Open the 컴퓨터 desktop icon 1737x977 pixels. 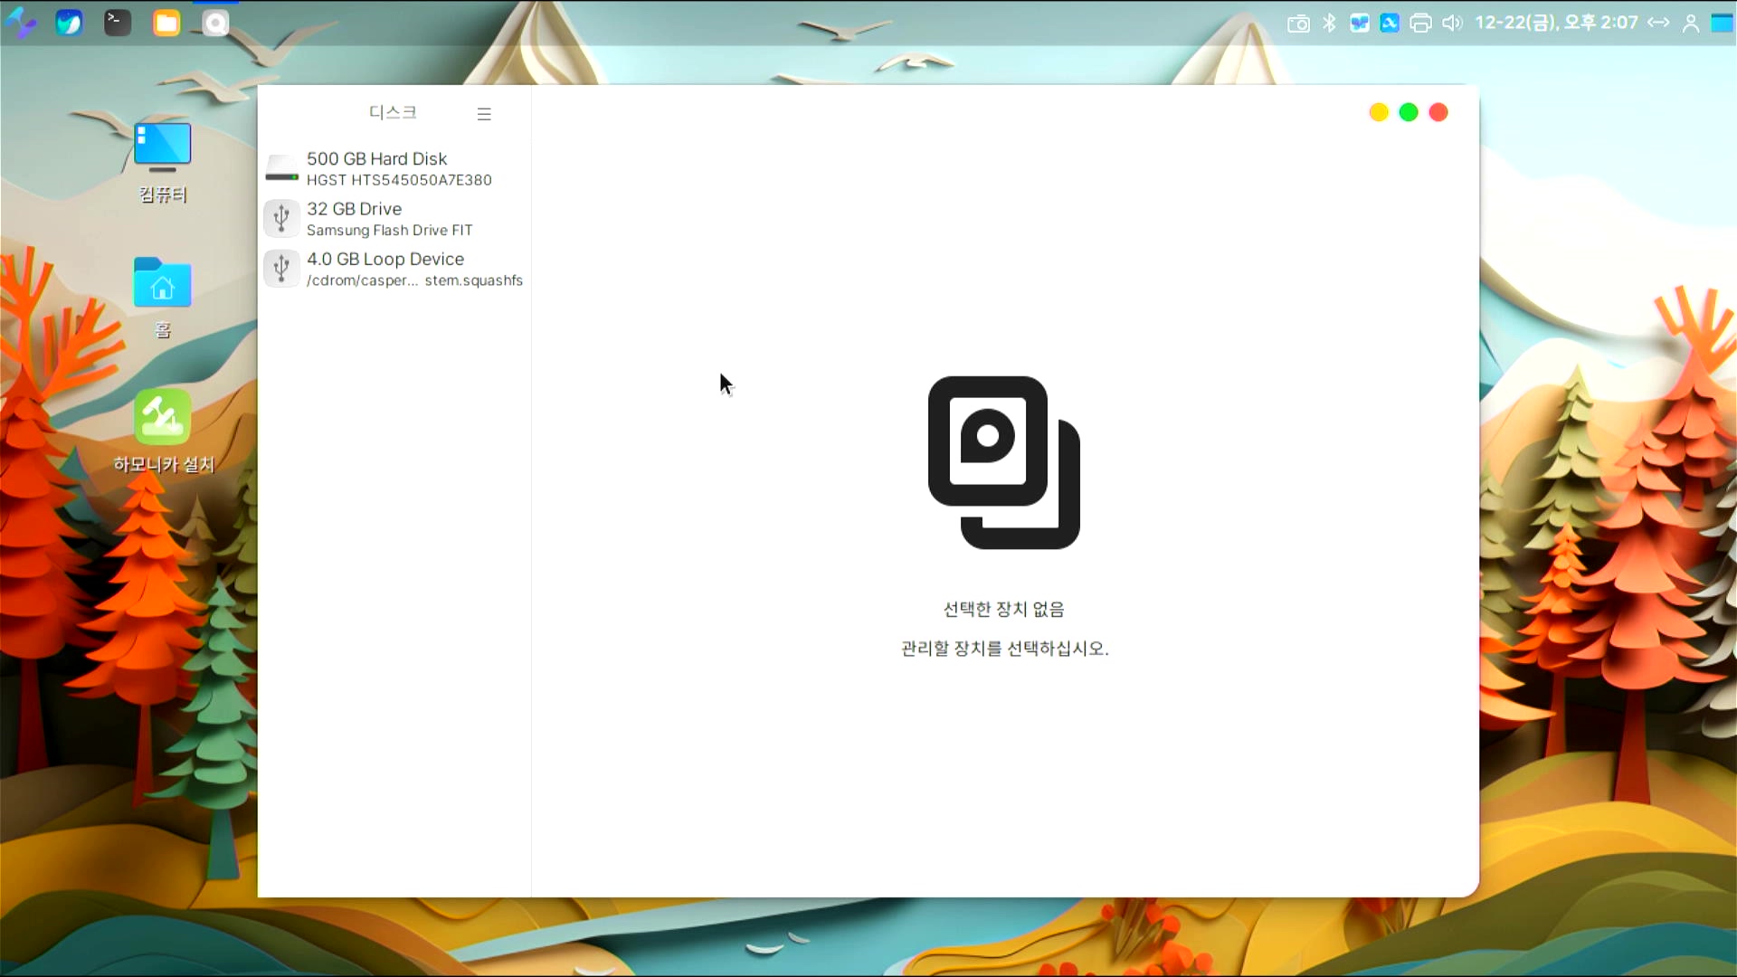[163, 162]
